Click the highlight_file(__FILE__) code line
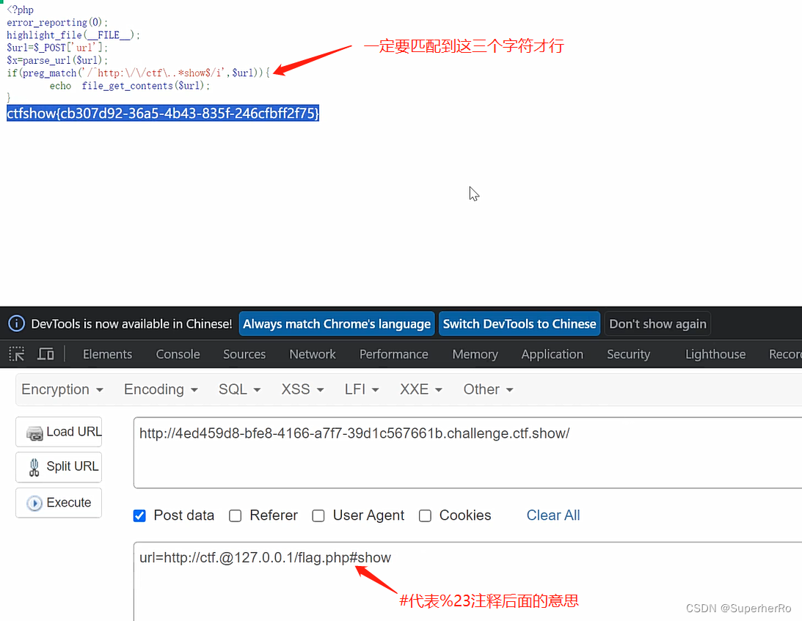The height and width of the screenshot is (621, 802). 73,34
